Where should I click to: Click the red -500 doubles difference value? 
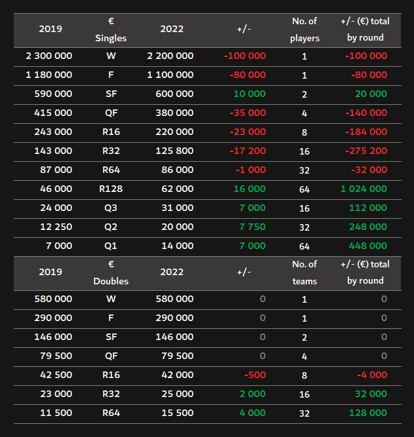[255, 375]
